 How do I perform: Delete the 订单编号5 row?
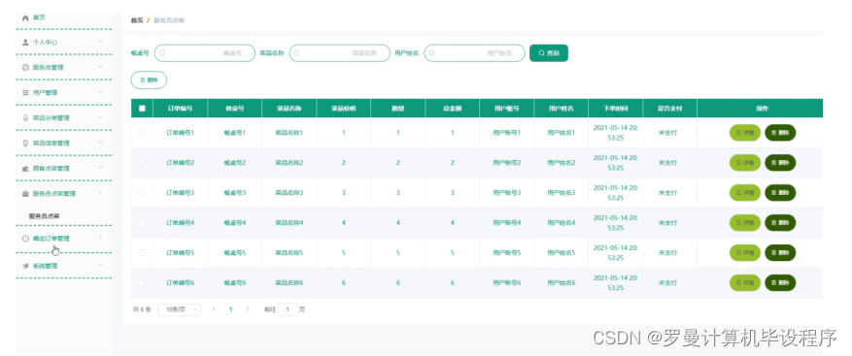click(x=780, y=252)
